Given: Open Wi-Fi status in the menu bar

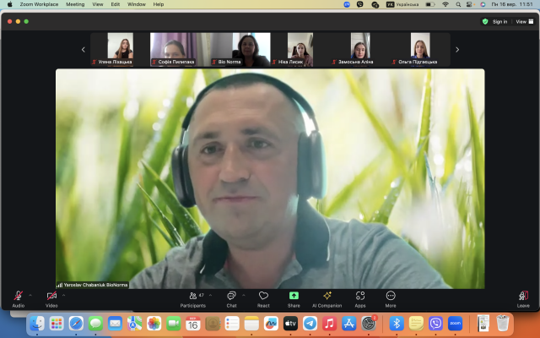Looking at the screenshot, I should [x=445, y=4].
